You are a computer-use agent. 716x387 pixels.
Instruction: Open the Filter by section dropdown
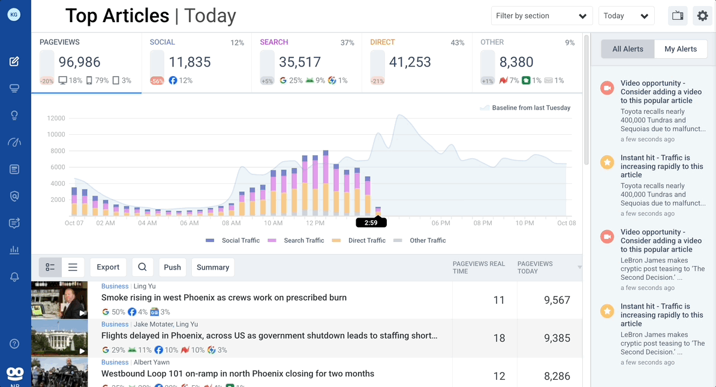coord(541,16)
